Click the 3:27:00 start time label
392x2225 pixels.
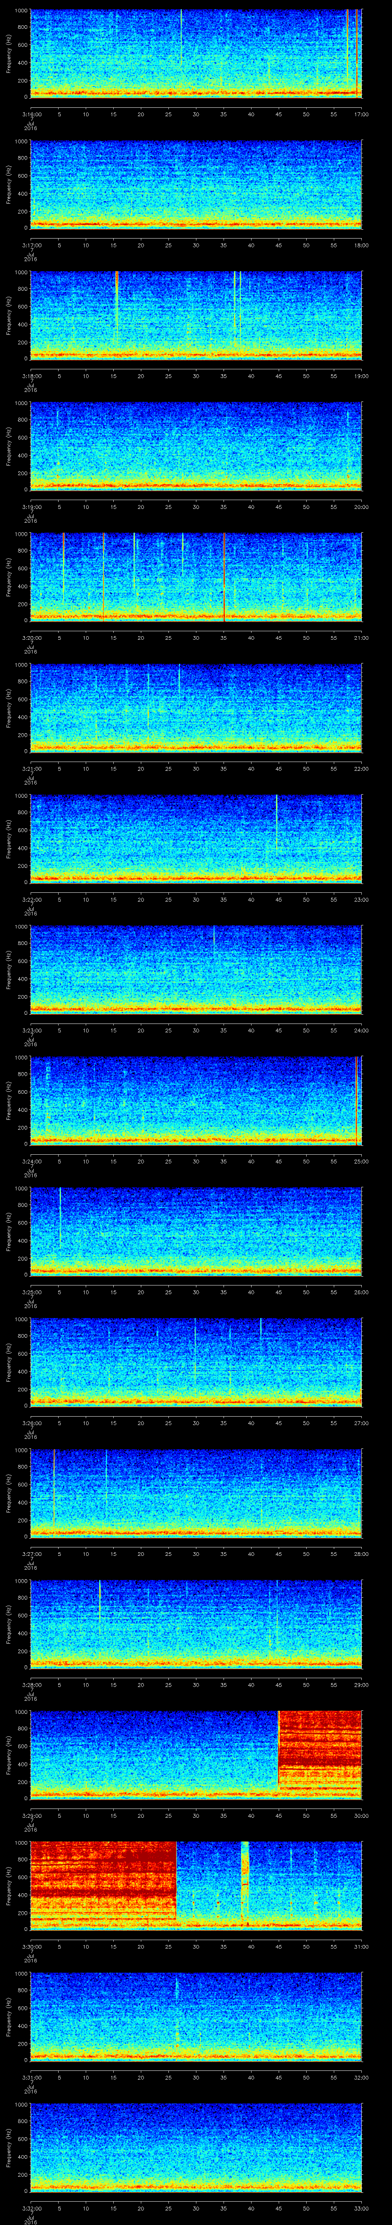click(x=32, y=1554)
